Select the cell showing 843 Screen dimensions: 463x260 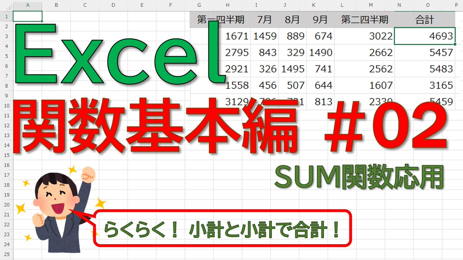click(265, 52)
